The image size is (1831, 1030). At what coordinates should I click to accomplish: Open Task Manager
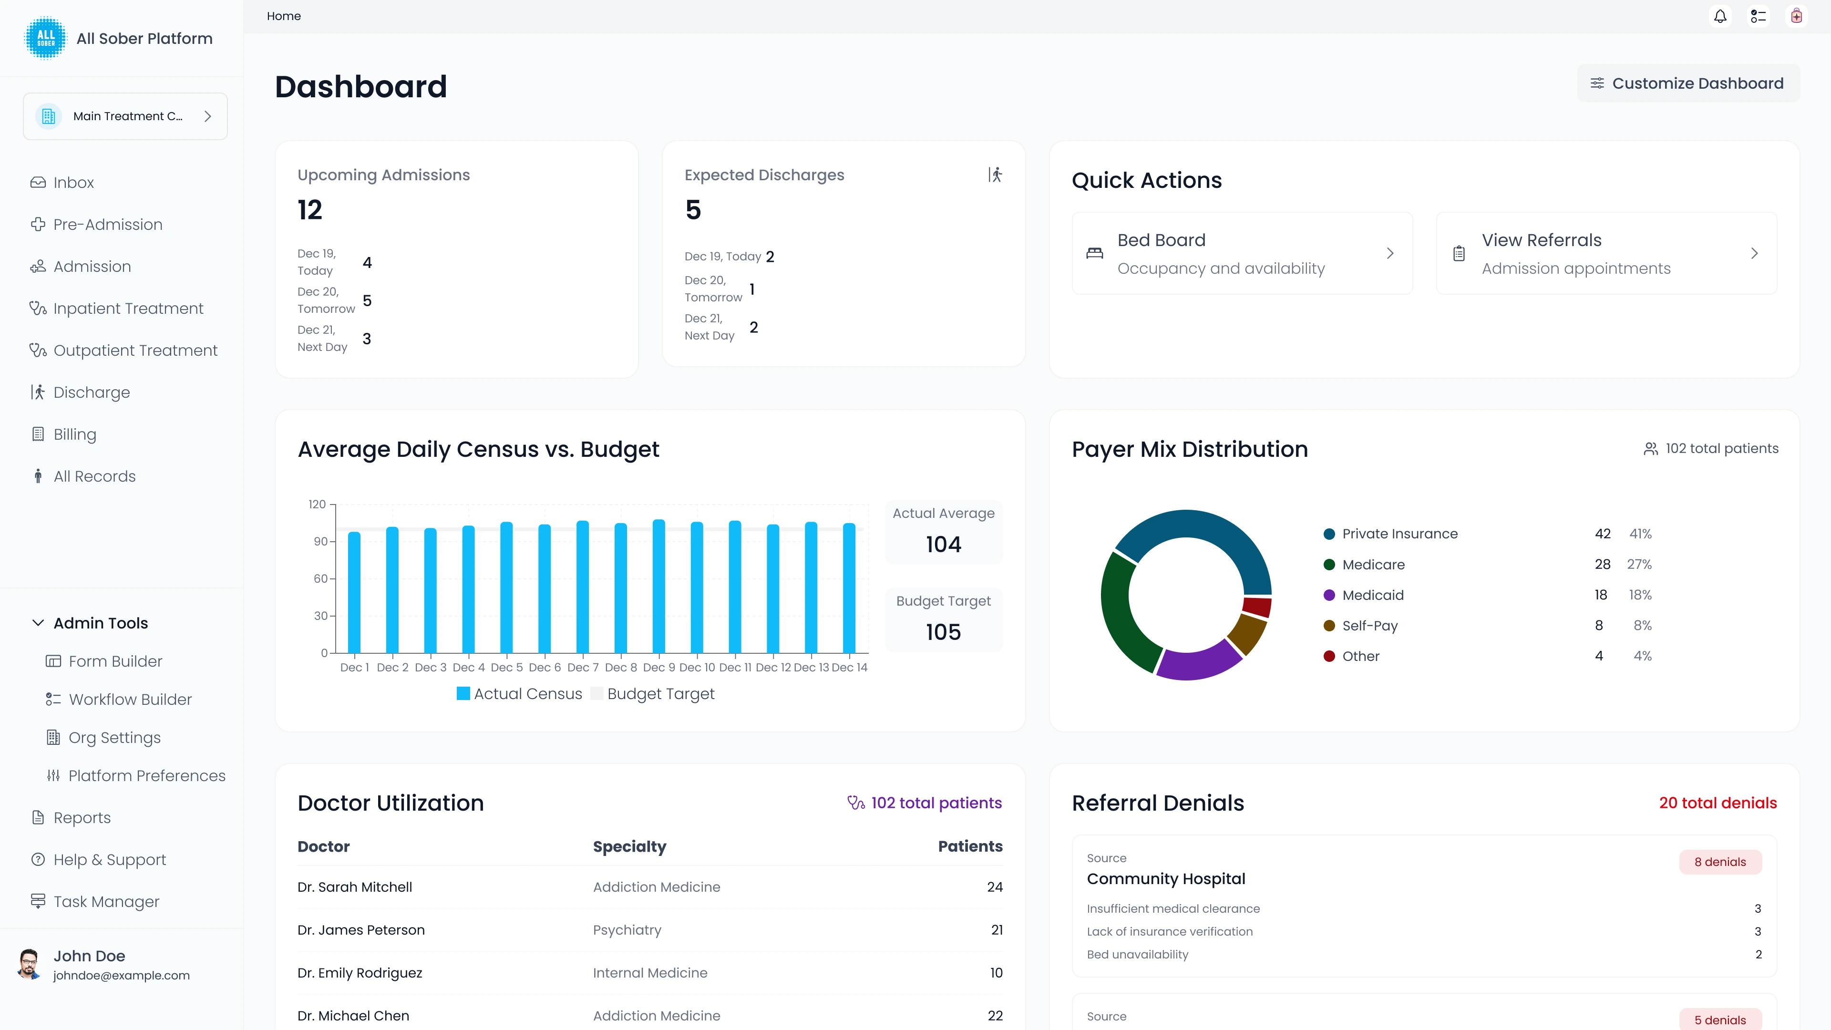[x=95, y=901]
